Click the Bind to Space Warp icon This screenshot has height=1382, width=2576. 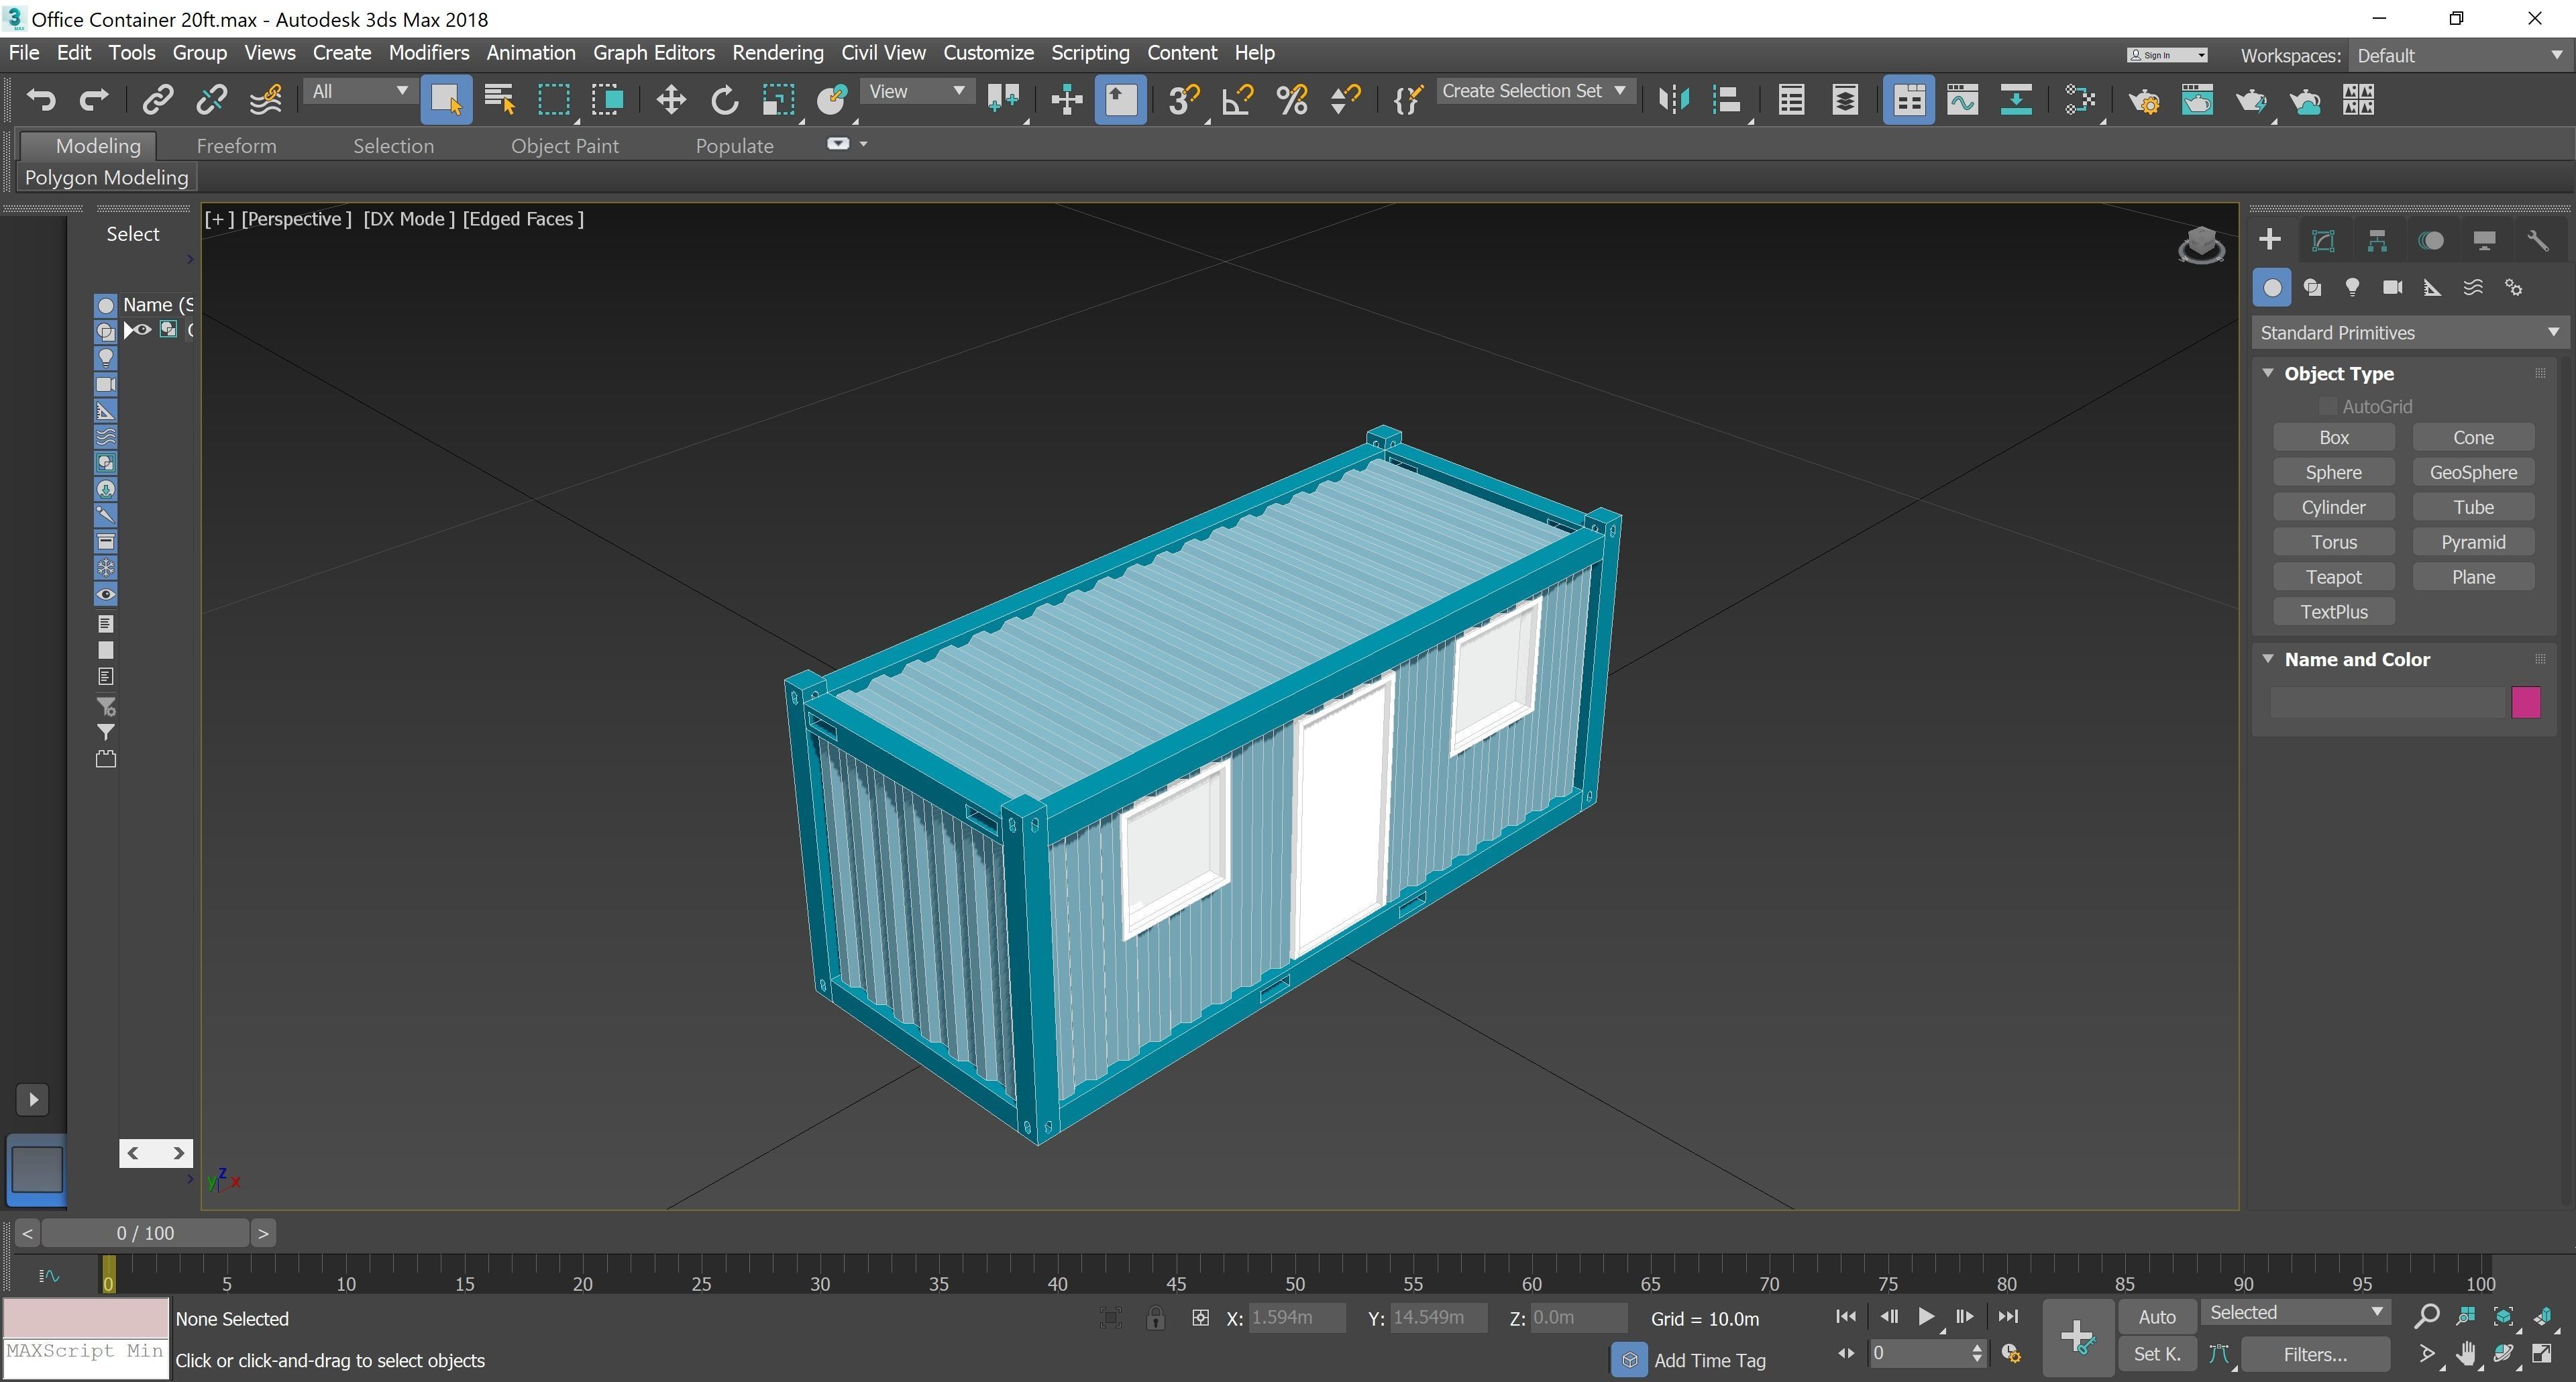[x=265, y=100]
